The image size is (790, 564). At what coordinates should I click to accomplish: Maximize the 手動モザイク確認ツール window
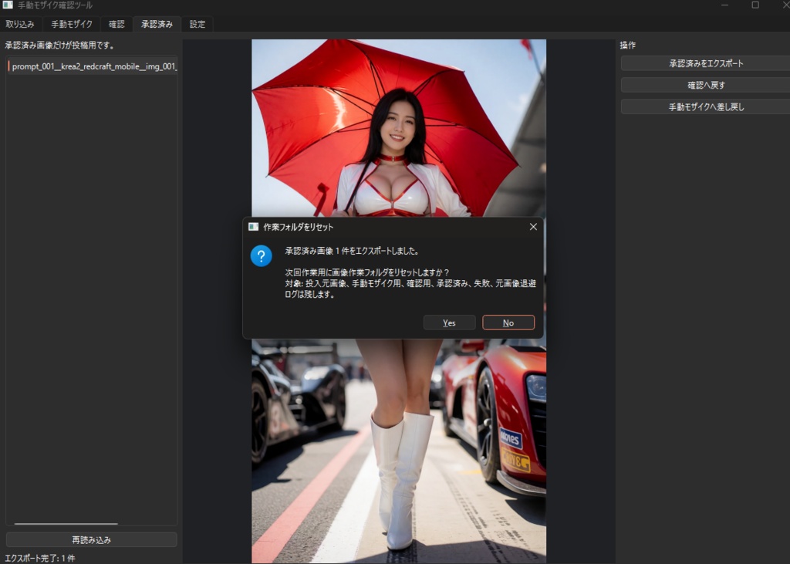click(x=755, y=5)
